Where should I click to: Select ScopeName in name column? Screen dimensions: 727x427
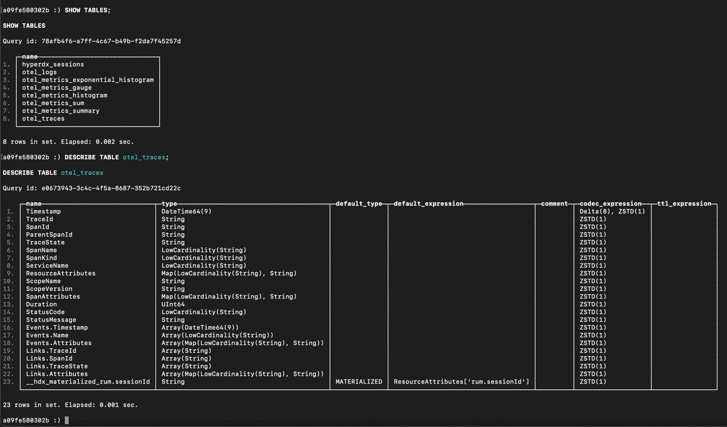43,281
